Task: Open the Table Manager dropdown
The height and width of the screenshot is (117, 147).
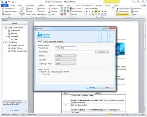Action: tap(76, 11)
